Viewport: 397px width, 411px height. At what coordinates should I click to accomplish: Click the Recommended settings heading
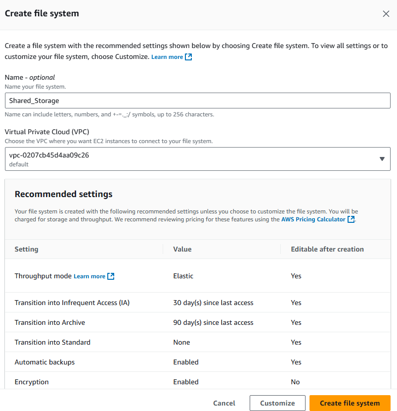[x=64, y=194]
